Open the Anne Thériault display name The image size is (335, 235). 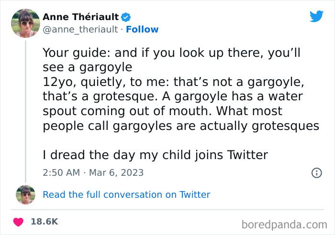(81, 17)
